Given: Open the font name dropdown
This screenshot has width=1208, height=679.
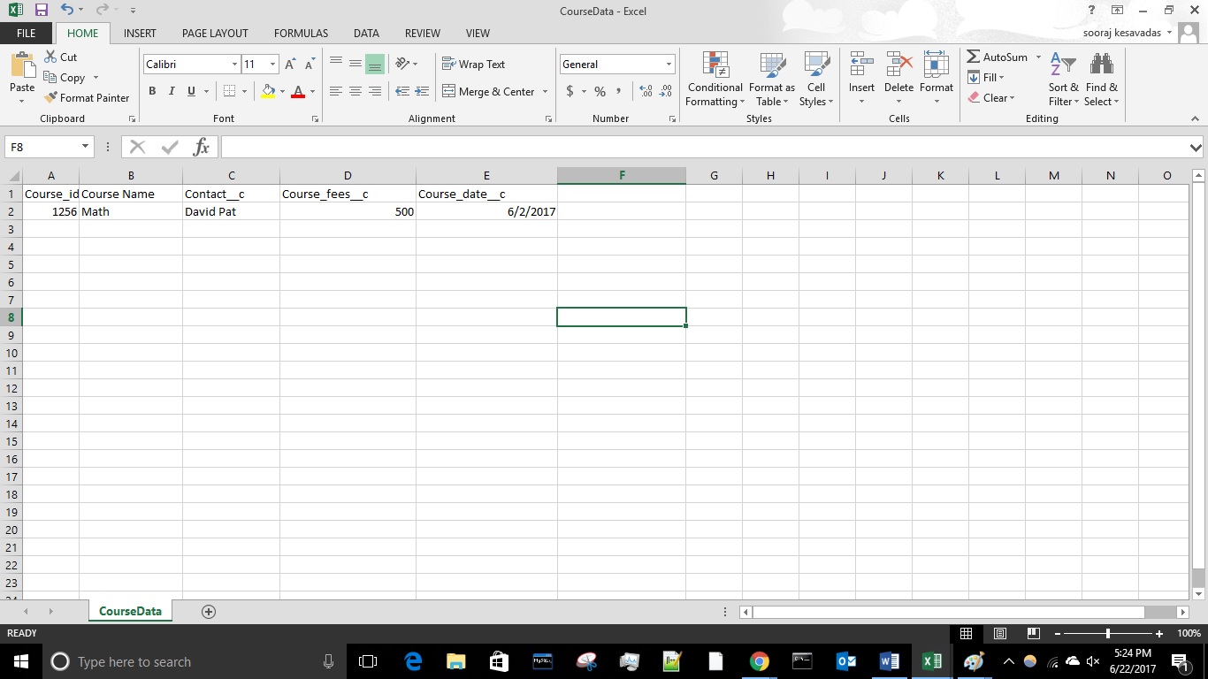Looking at the screenshot, I should (234, 65).
